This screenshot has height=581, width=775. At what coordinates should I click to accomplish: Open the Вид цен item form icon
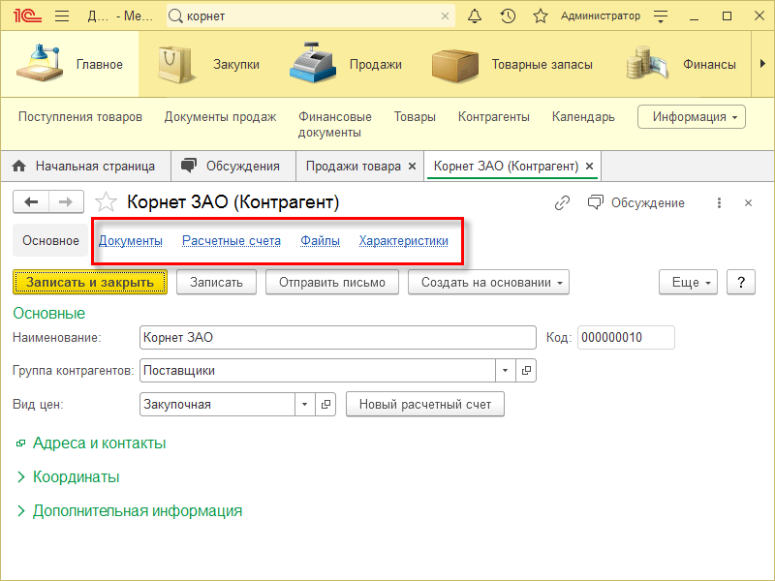coord(325,404)
